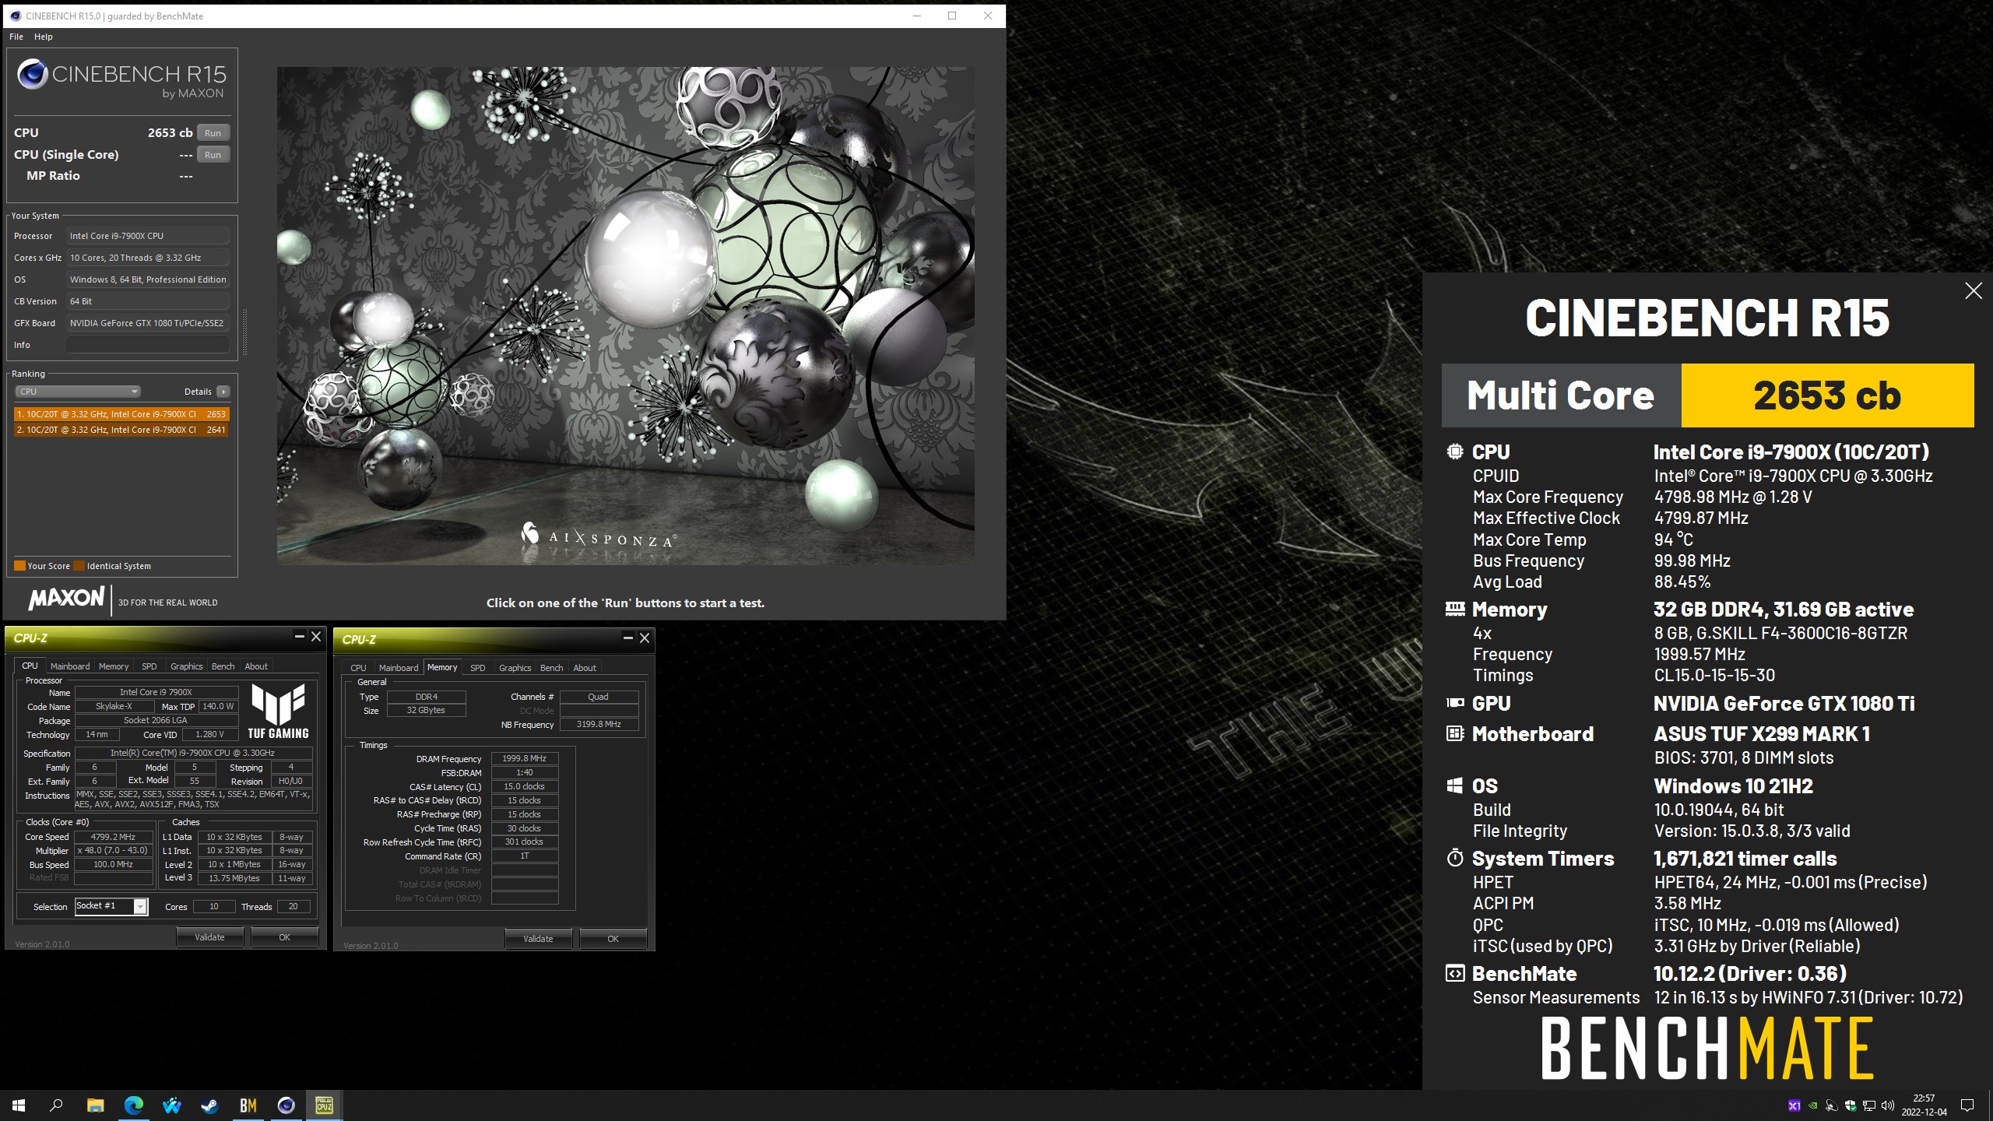Select first ranking entry scoring 2653
The height and width of the screenshot is (1121, 1993).
pyautogui.click(x=121, y=414)
